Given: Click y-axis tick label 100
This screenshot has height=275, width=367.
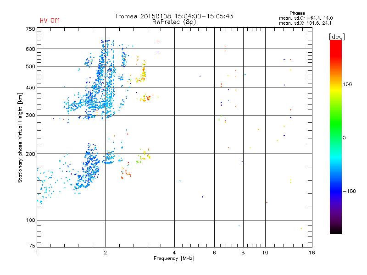Looking at the screenshot, I should click(30, 220).
